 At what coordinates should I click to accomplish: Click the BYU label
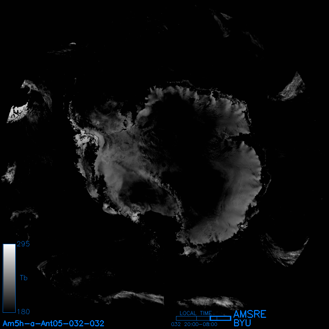coord(243,323)
